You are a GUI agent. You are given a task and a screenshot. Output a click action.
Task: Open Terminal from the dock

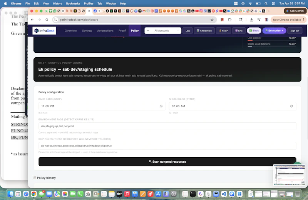click(x=193, y=194)
